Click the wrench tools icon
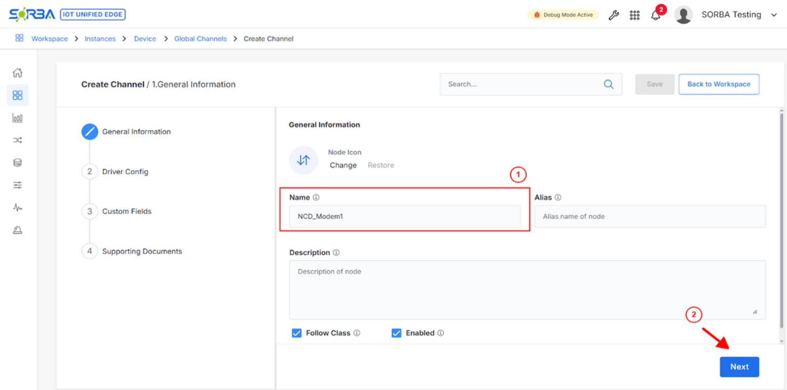 click(613, 15)
